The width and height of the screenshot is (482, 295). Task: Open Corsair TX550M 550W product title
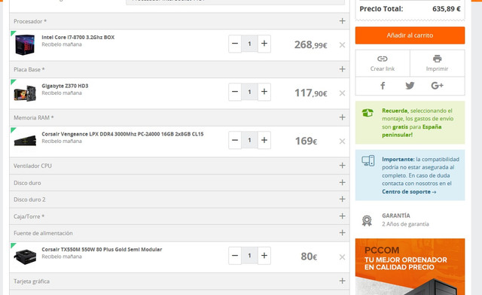(x=102, y=250)
